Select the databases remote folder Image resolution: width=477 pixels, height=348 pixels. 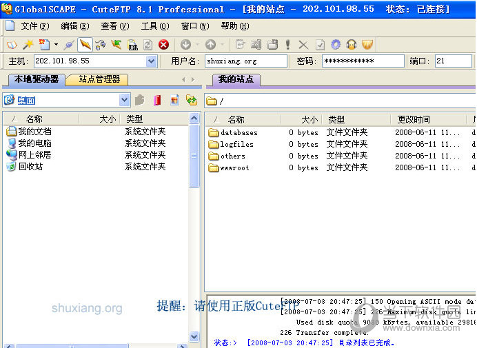233,132
